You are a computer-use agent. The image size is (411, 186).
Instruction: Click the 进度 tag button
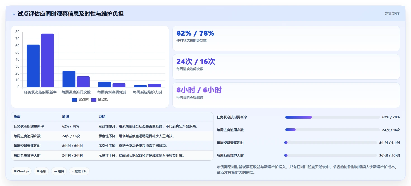click(x=59, y=171)
